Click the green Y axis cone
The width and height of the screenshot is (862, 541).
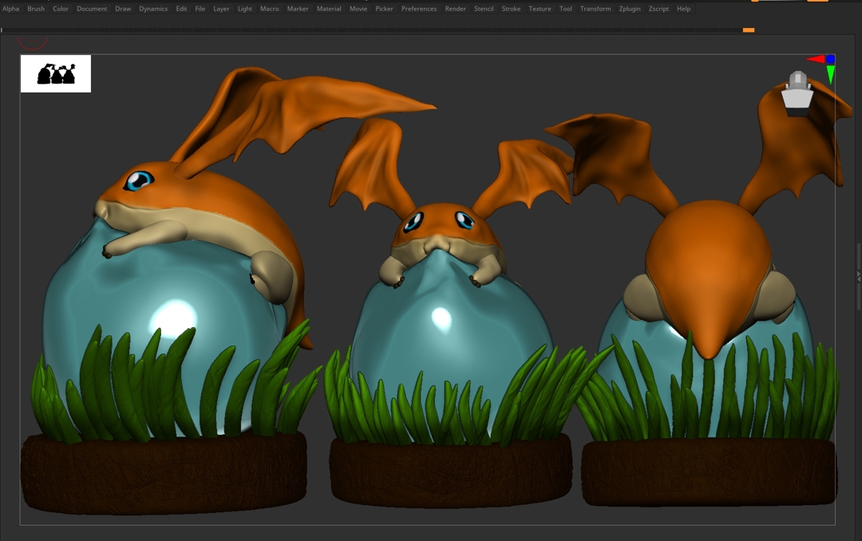[830, 75]
